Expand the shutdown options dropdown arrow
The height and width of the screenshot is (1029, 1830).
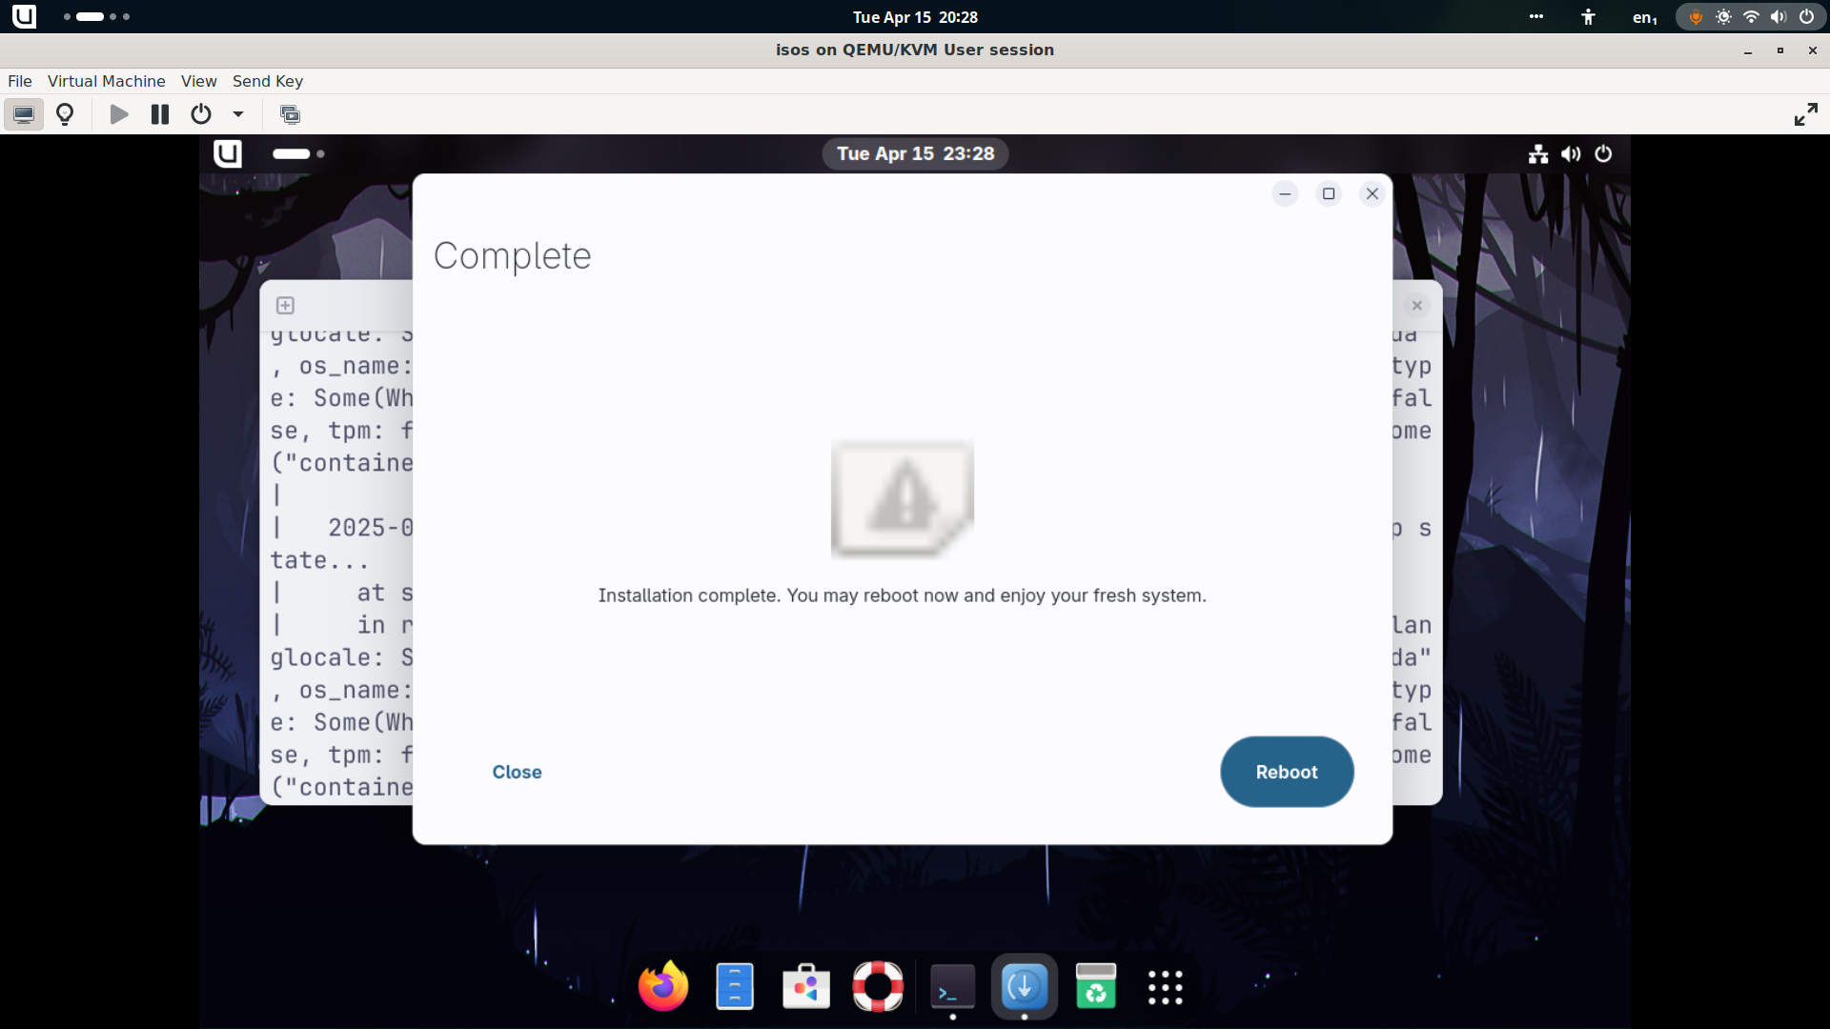click(238, 114)
